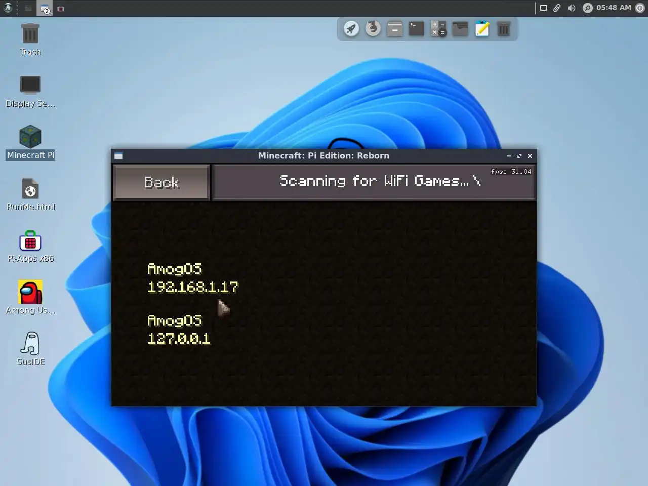Open the Trash desktop icon
This screenshot has height=486, width=648.
pos(30,39)
